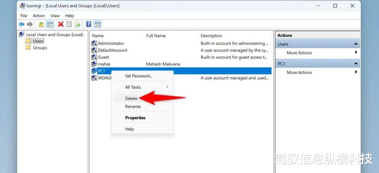Expand the All Tasks submenu
The height and width of the screenshot is (173, 379).
142,87
